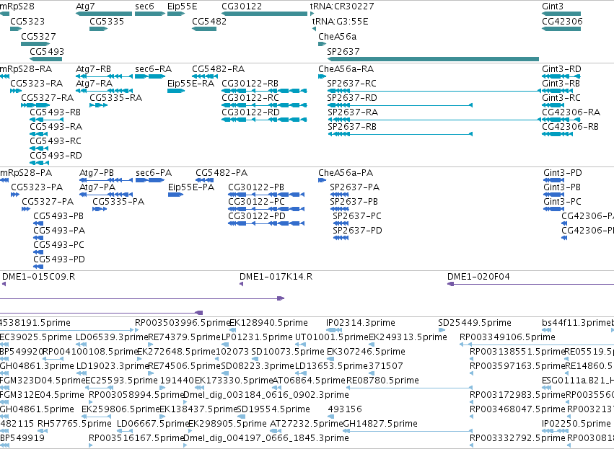Select the tRNA:CR30227 label
This screenshot has height=449, width=614.
[342, 6]
